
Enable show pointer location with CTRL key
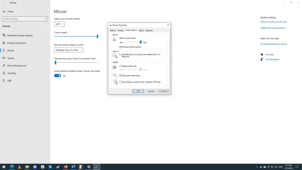click(x=120, y=82)
